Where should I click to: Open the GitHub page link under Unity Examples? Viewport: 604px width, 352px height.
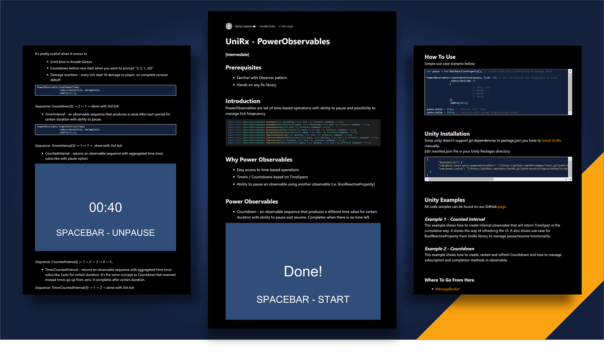click(x=503, y=206)
